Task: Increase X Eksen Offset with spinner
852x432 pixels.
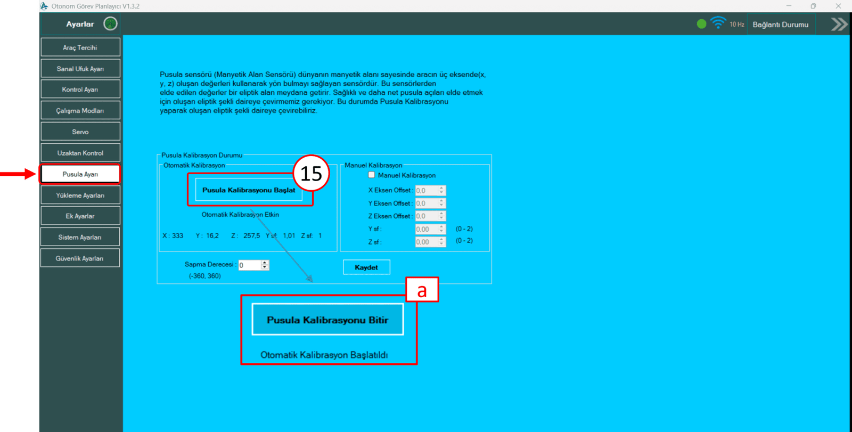Action: [441, 188]
